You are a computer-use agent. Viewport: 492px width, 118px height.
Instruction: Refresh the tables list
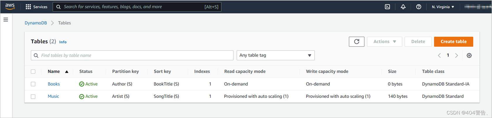coord(356,41)
